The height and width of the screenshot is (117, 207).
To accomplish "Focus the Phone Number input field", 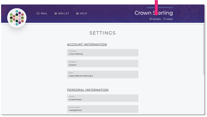I will point(103,109).
